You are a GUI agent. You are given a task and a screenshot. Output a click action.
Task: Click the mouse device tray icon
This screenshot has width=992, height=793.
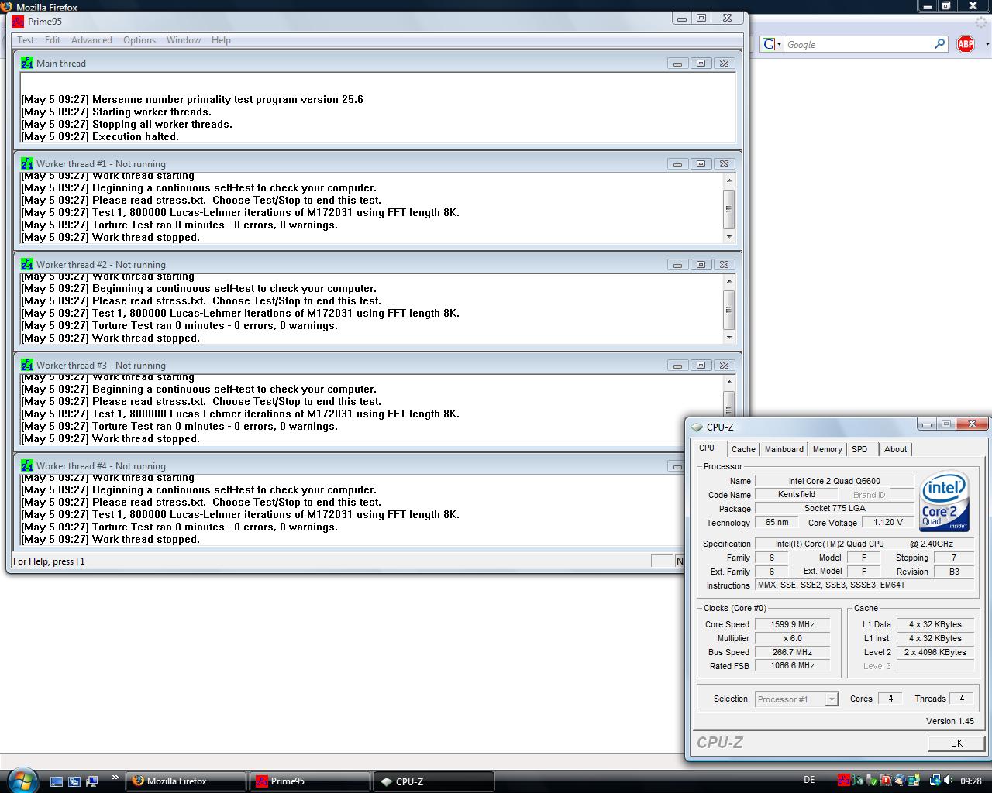tap(859, 781)
